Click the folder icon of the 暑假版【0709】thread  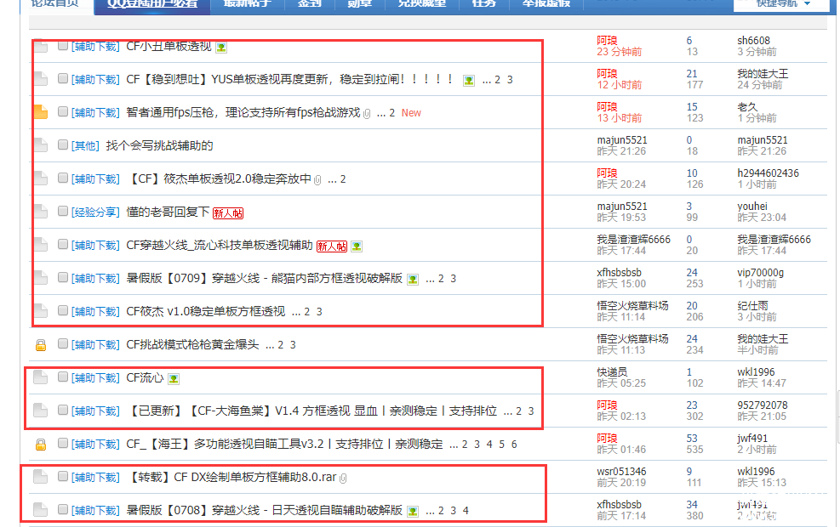41,277
